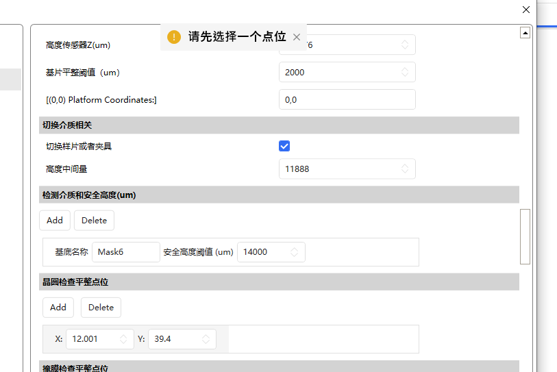This screenshot has height=372, width=557.
Task: Dismiss the warning notification with X icon
Action: point(297,37)
